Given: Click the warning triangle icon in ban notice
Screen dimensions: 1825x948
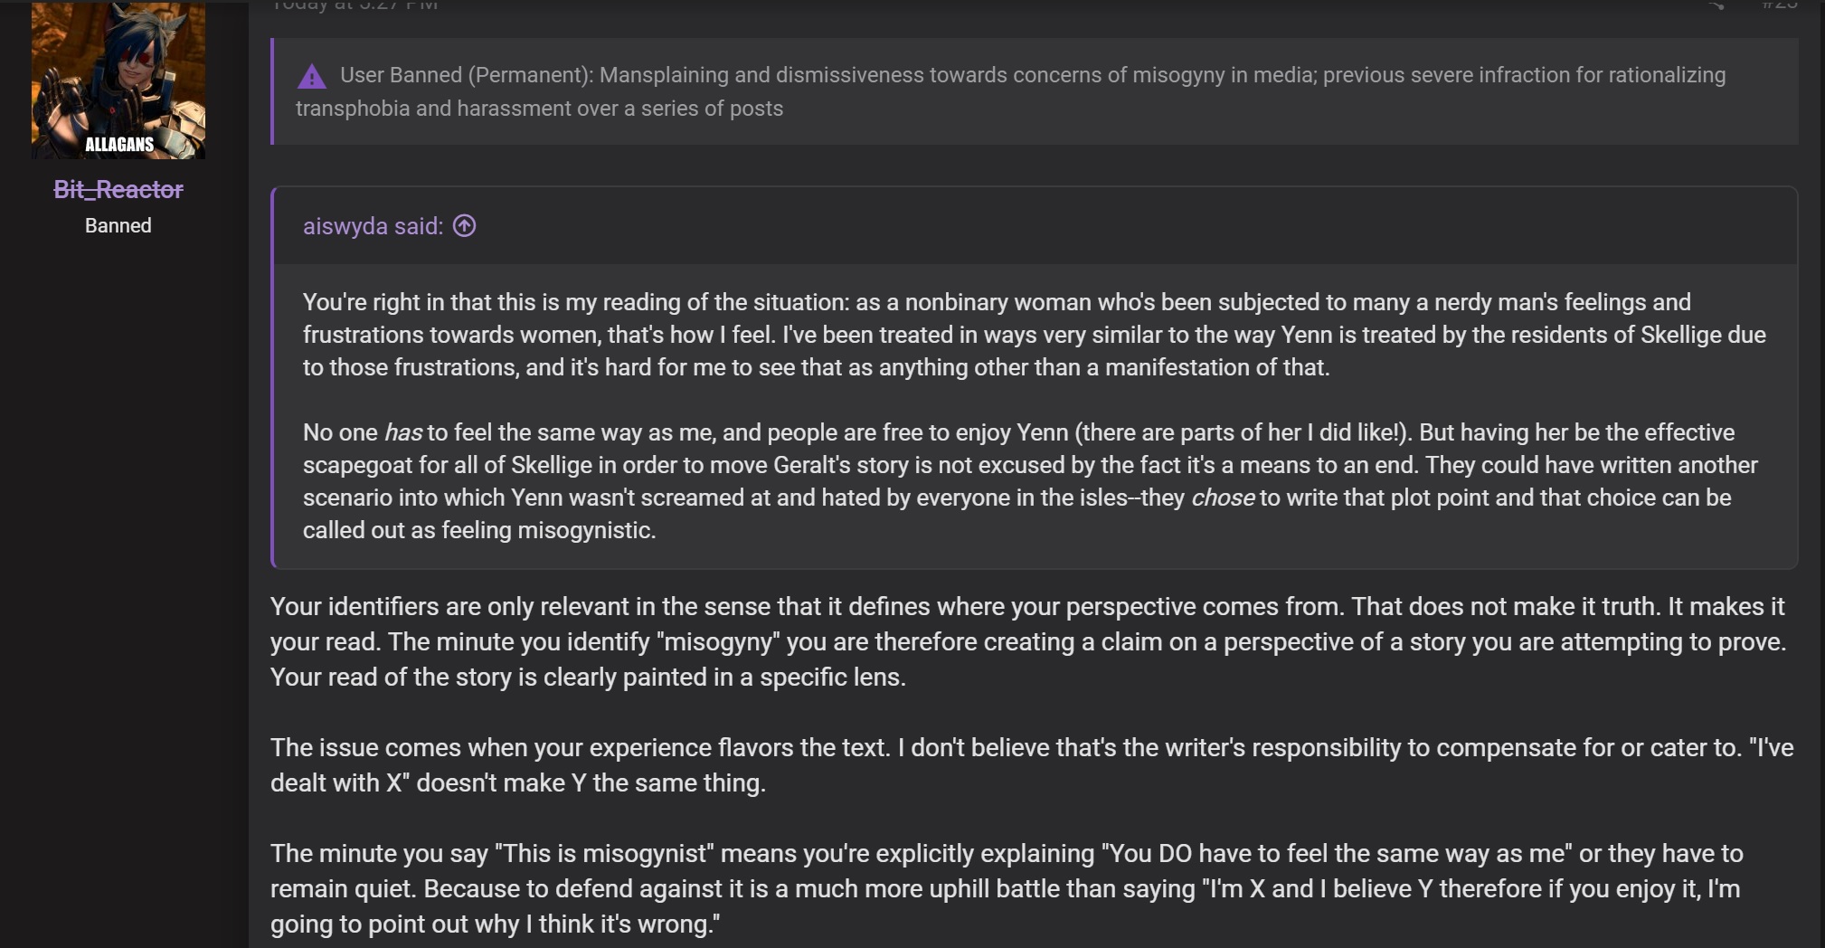Looking at the screenshot, I should (x=312, y=77).
